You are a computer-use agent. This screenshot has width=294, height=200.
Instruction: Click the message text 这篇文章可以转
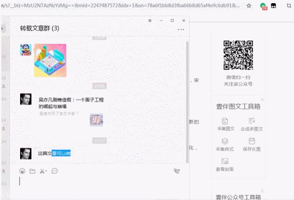54,153
